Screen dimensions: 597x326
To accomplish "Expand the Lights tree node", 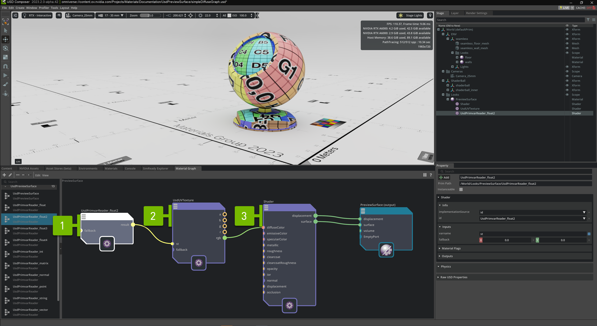I will [452, 67].
